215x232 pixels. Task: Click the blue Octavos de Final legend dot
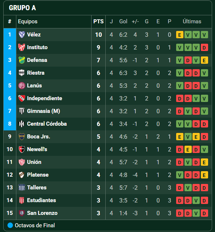pyautogui.click(x=10, y=225)
